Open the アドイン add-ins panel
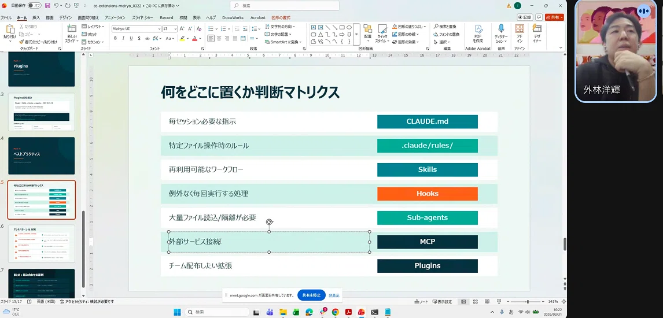Viewport: 663px width, 318px height. click(520, 34)
